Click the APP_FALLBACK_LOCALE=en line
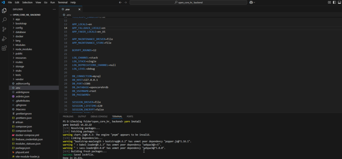This screenshot has width=342, height=159. pyautogui.click(x=89, y=28)
